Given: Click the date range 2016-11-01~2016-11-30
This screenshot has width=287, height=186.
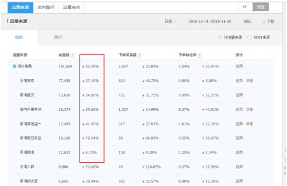Looking at the screenshot, I should tap(210, 22).
